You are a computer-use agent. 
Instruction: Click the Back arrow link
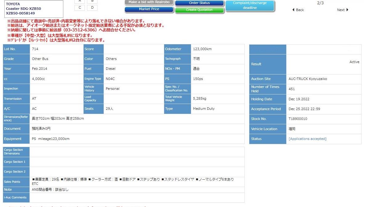point(298,10)
